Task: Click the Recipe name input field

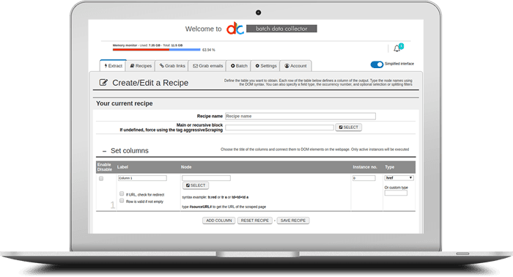Action: [x=300, y=116]
